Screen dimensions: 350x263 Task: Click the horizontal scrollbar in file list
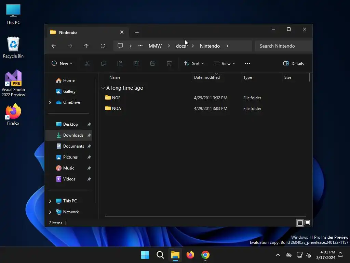pos(205,216)
